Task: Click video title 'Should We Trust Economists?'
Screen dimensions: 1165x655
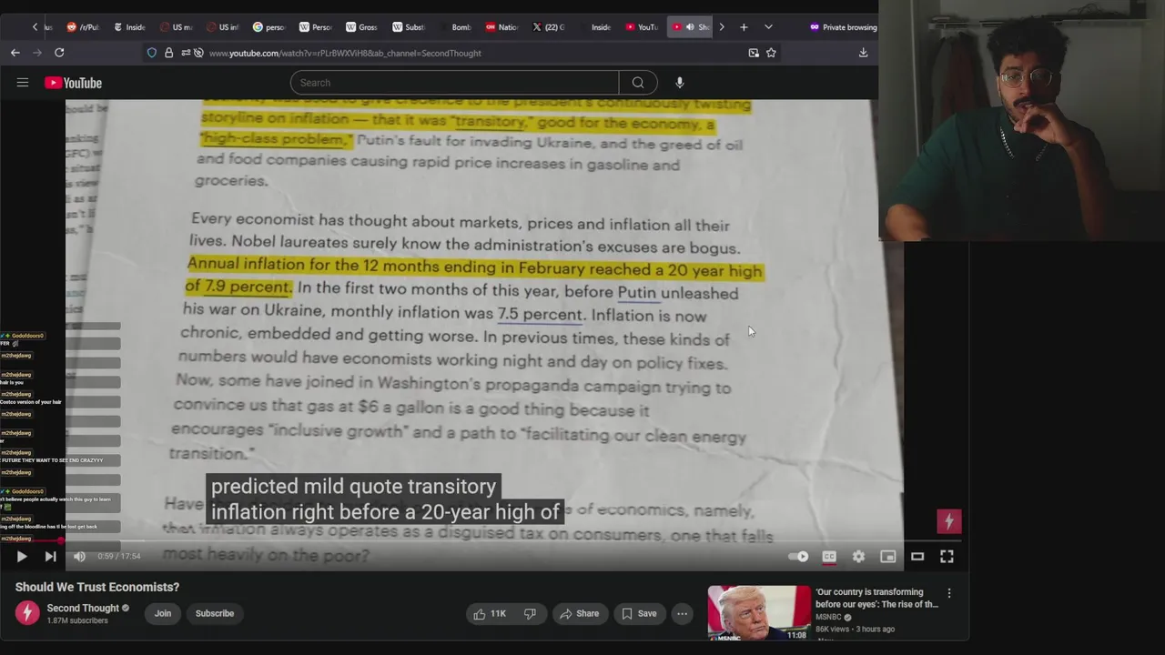Action: click(97, 587)
